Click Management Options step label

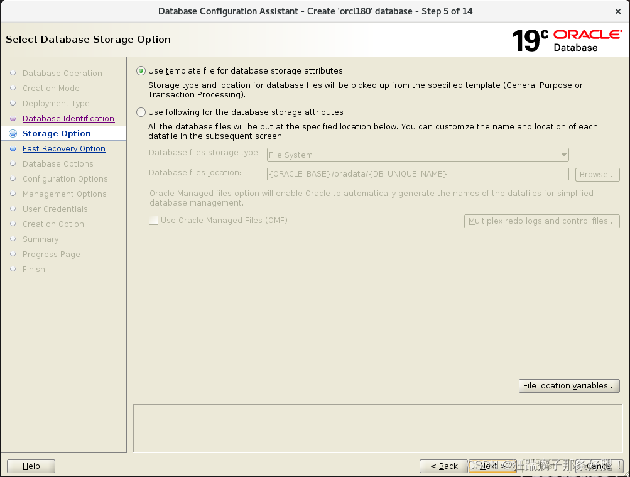pos(64,194)
